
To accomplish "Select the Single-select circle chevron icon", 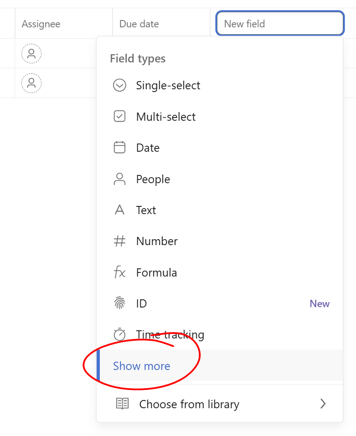I will click(x=119, y=85).
